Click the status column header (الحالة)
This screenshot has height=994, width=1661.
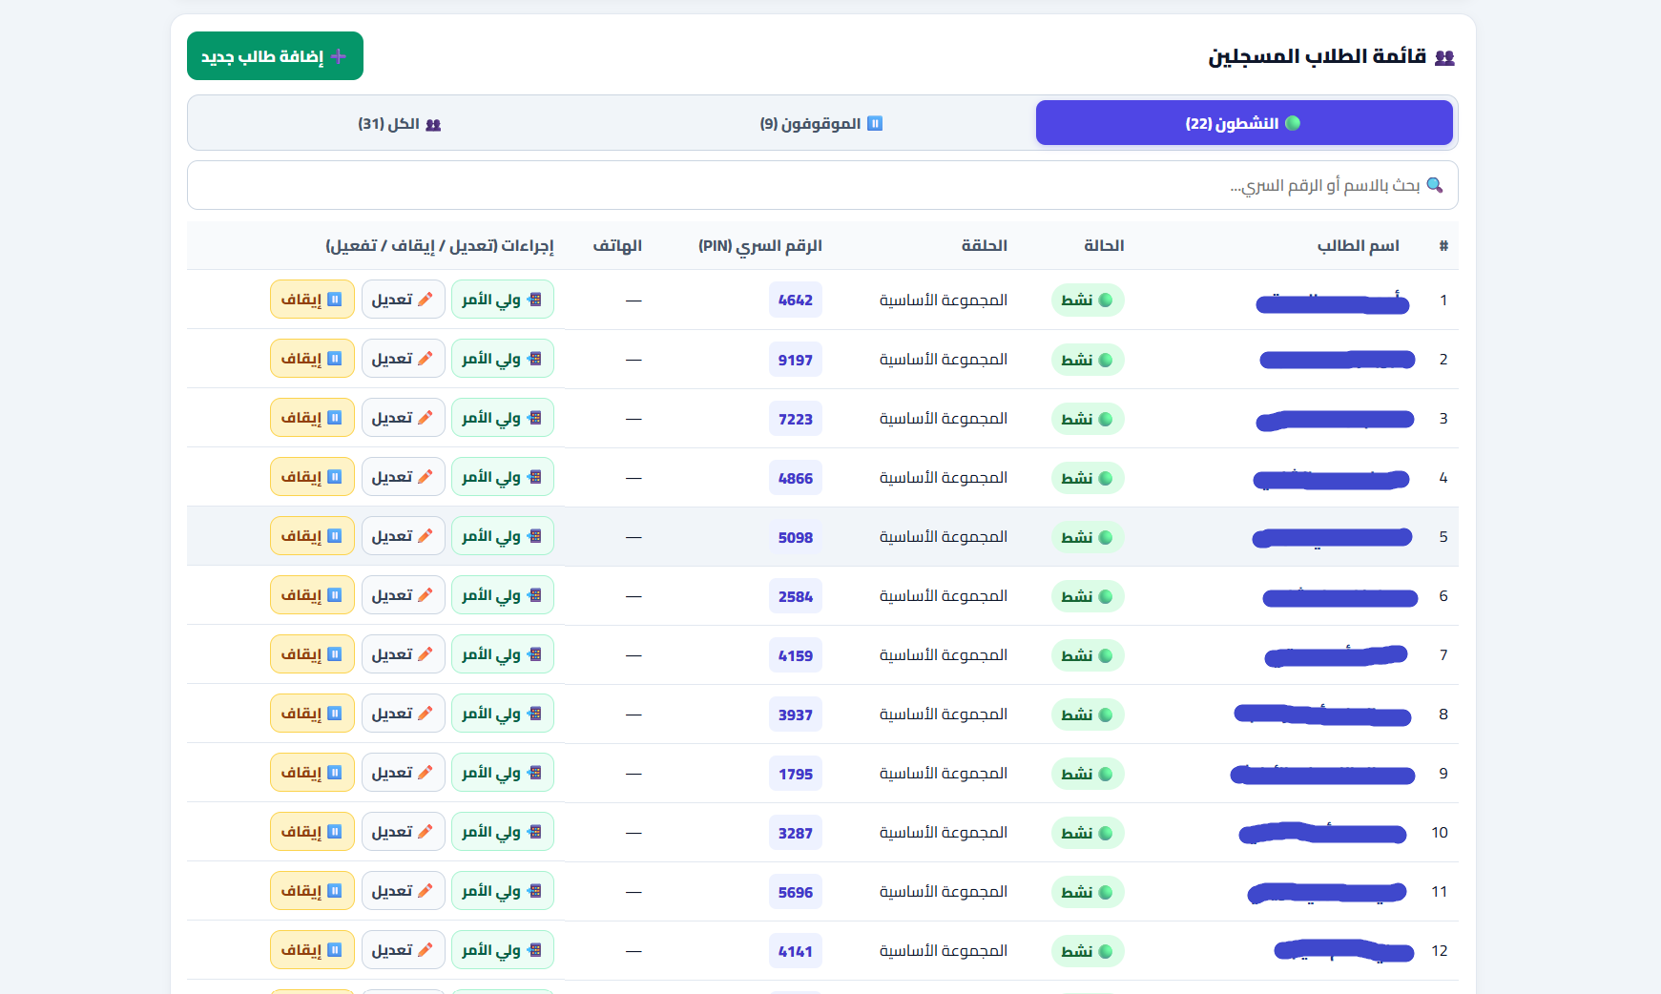[1104, 246]
